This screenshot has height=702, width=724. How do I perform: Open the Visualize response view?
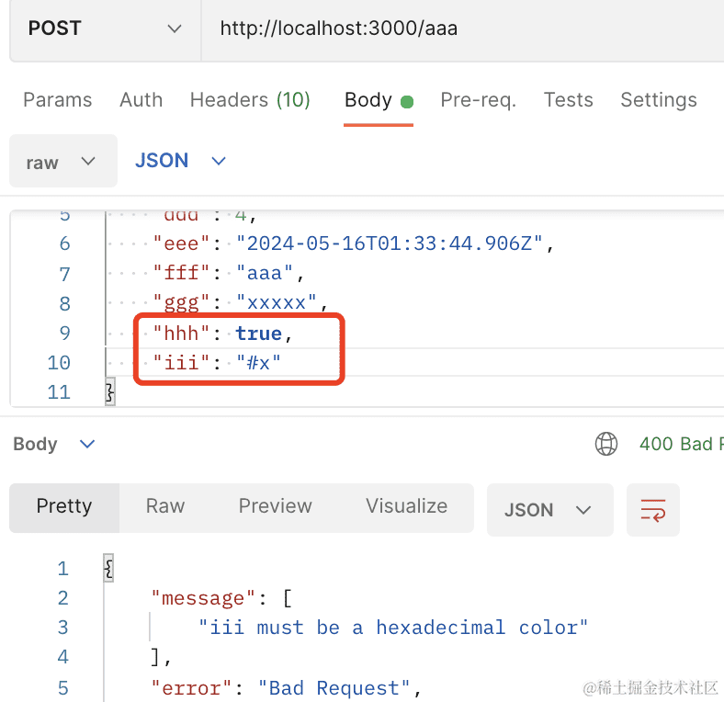click(x=406, y=506)
